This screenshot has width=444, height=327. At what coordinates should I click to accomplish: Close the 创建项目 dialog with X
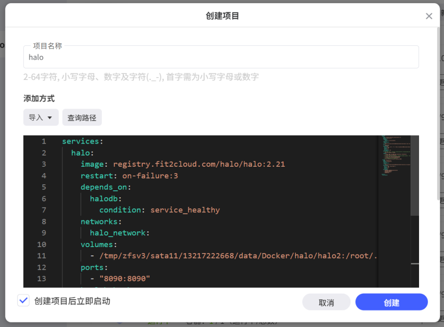pyautogui.click(x=429, y=16)
